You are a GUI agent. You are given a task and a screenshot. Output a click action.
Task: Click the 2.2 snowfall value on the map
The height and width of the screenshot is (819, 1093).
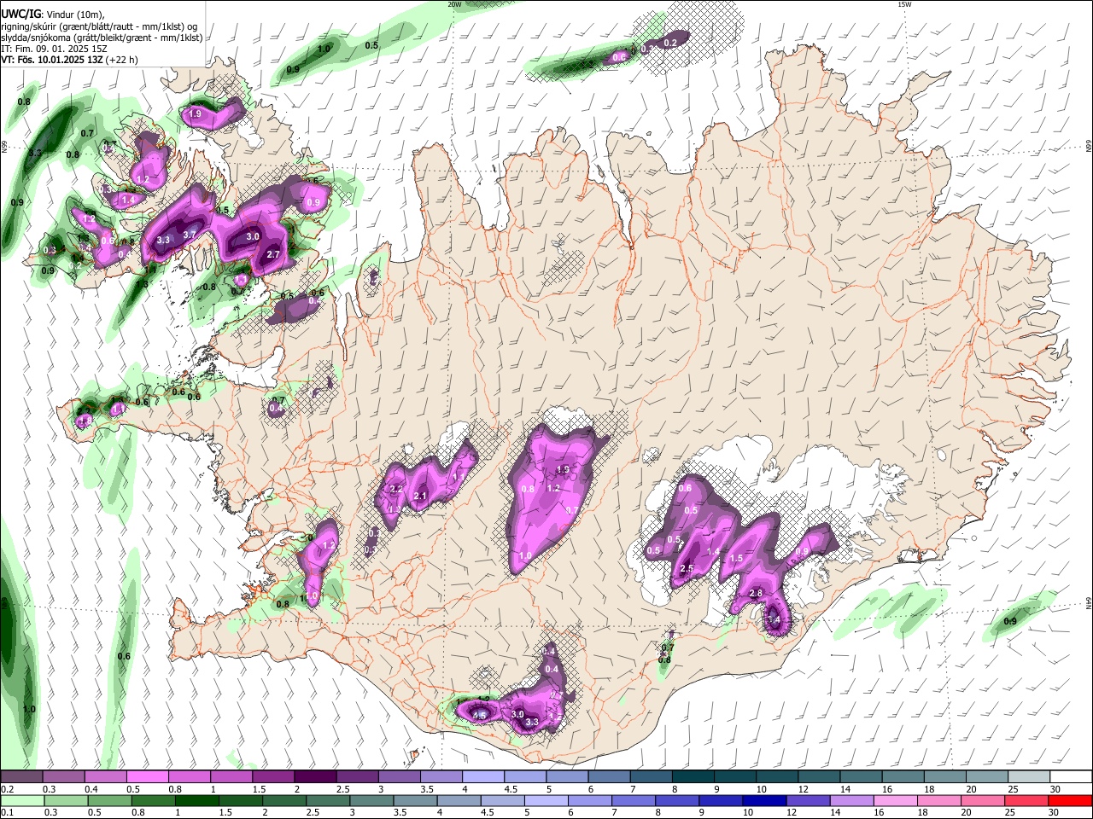click(x=395, y=489)
